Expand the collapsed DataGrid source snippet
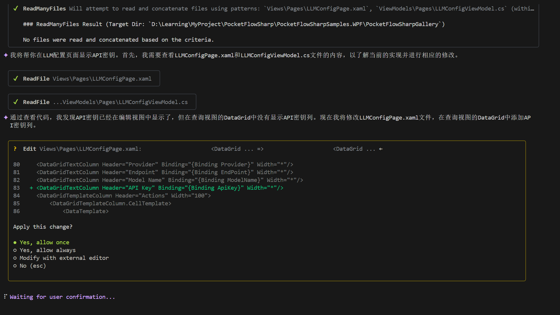 pyautogui.click(x=237, y=149)
